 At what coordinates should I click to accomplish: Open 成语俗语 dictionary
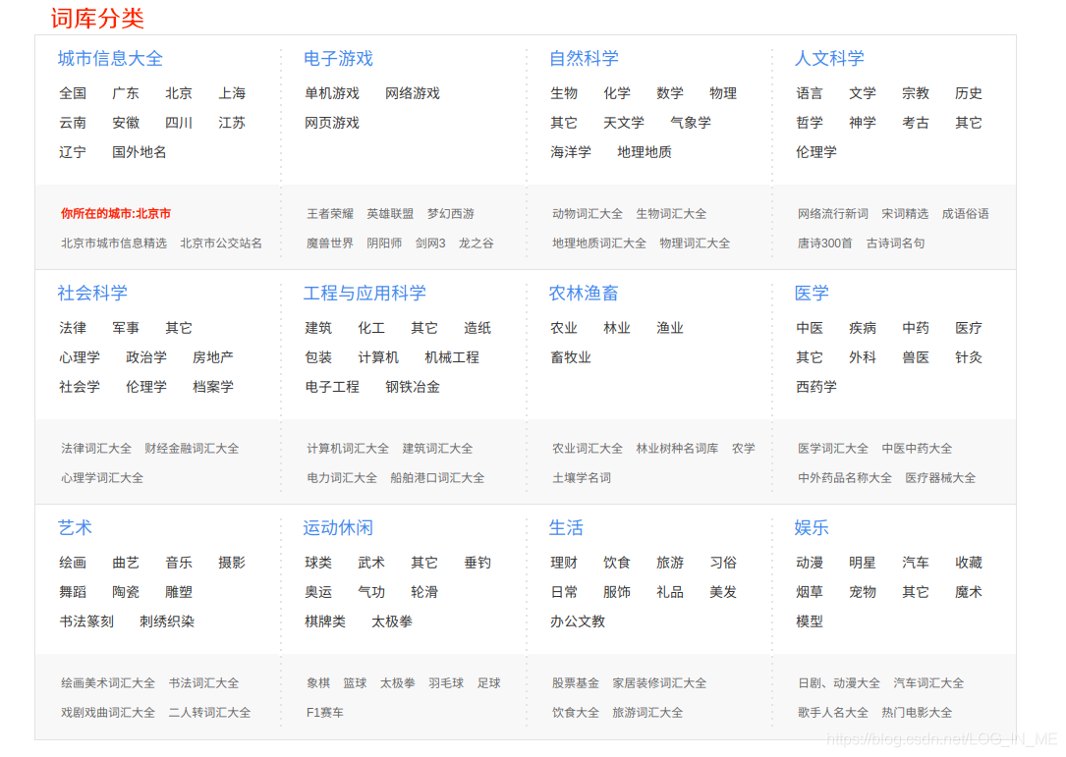pyautogui.click(x=966, y=214)
